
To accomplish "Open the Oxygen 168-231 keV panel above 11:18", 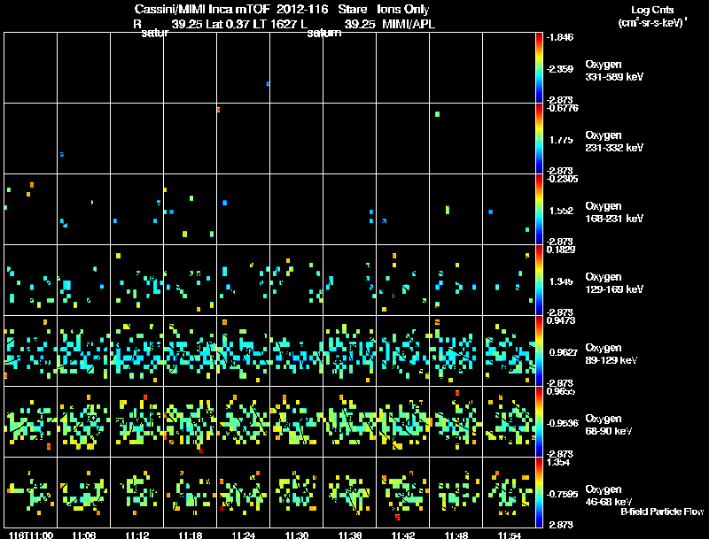I will pos(190,209).
